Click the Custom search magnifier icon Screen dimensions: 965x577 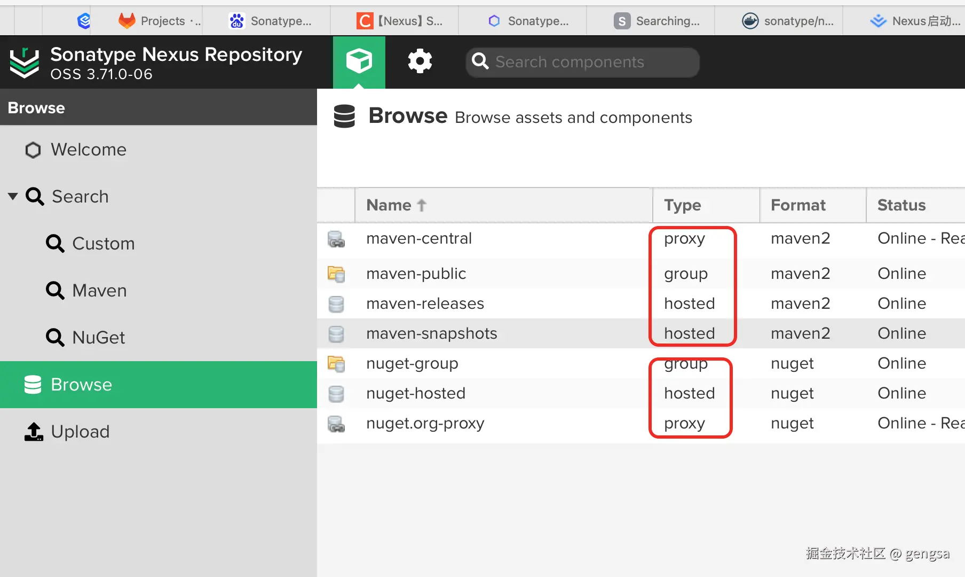coord(55,244)
